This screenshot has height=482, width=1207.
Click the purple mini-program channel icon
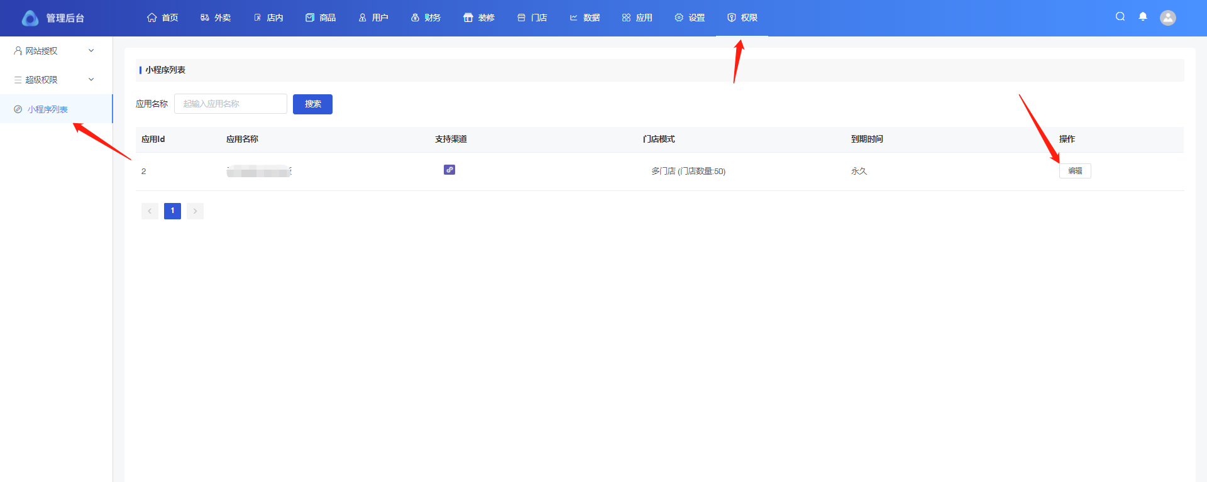tap(449, 170)
